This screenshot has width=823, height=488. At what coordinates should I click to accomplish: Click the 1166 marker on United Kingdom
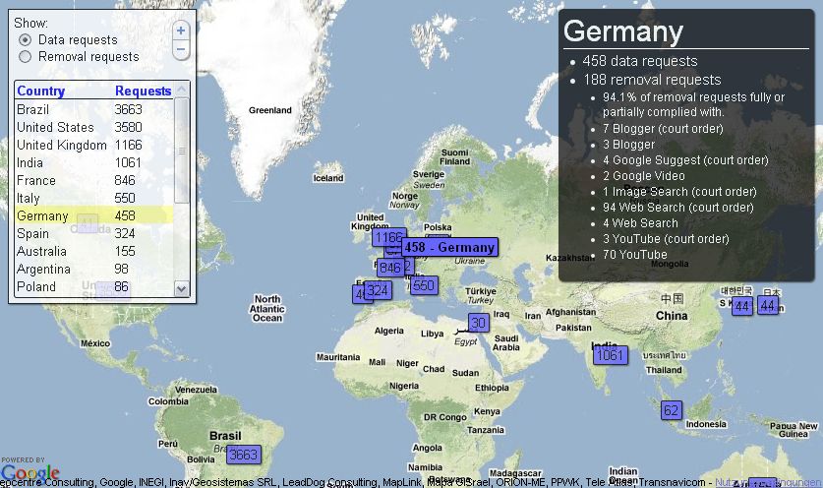(389, 237)
